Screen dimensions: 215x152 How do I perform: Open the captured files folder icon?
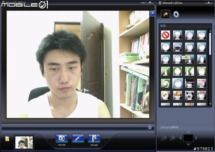pyautogui.click(x=7, y=139)
